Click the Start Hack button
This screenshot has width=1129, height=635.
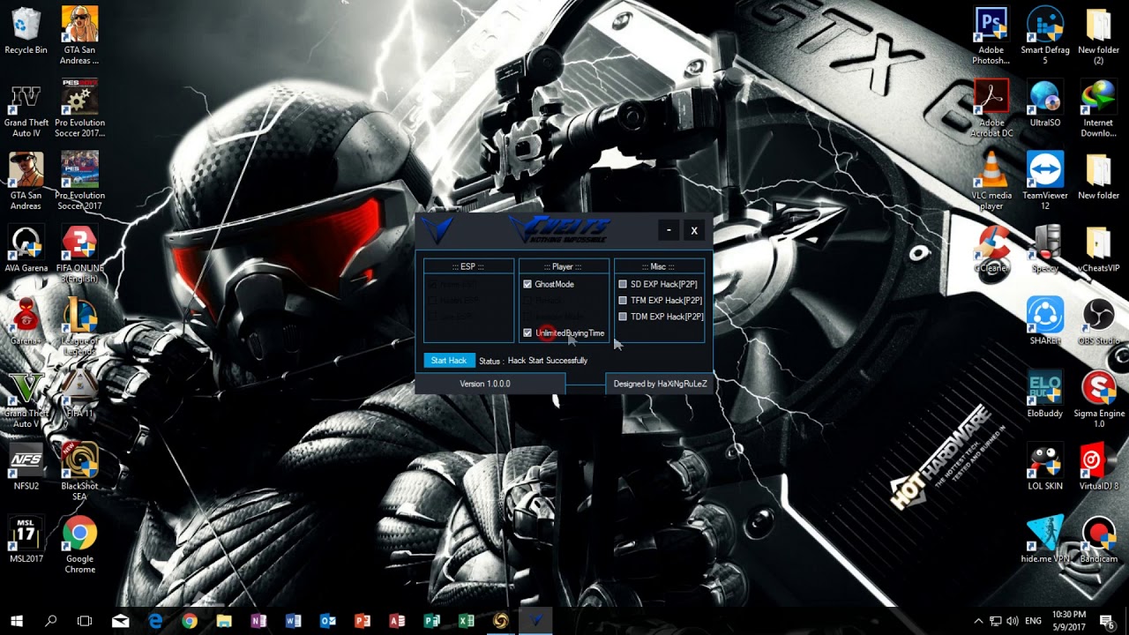[x=449, y=361]
